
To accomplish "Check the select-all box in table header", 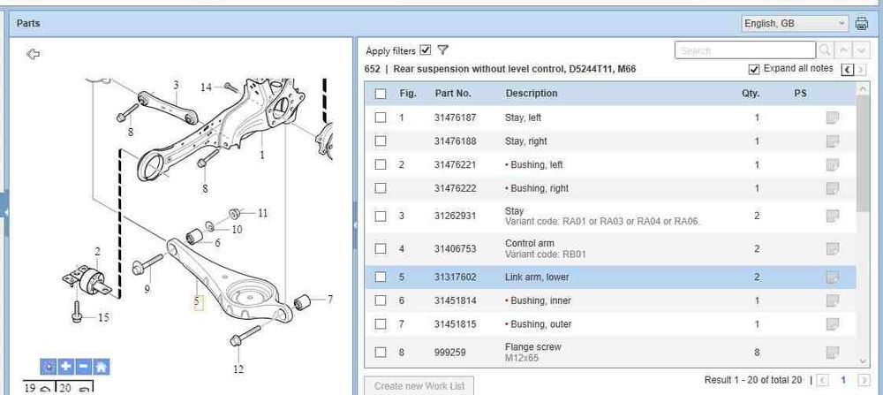I will (x=381, y=94).
